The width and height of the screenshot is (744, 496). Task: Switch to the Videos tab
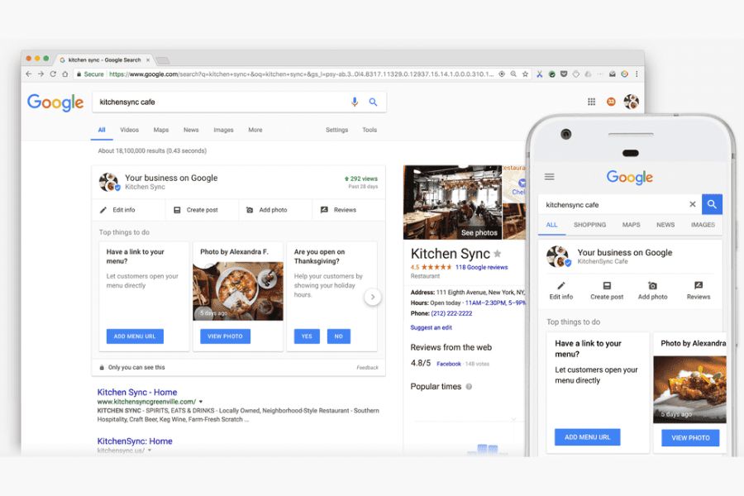(x=129, y=130)
